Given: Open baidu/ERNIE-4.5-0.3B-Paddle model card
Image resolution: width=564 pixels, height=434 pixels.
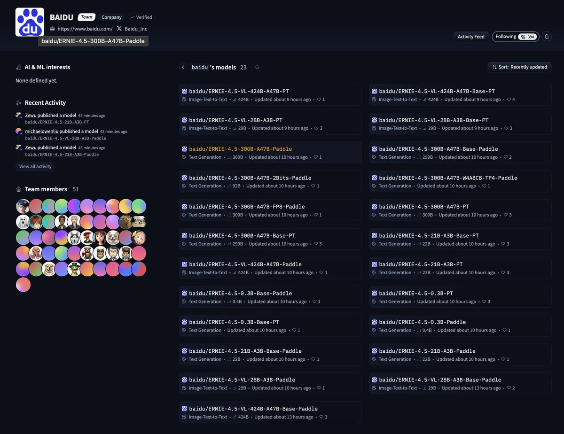Looking at the screenshot, I should [x=460, y=326].
